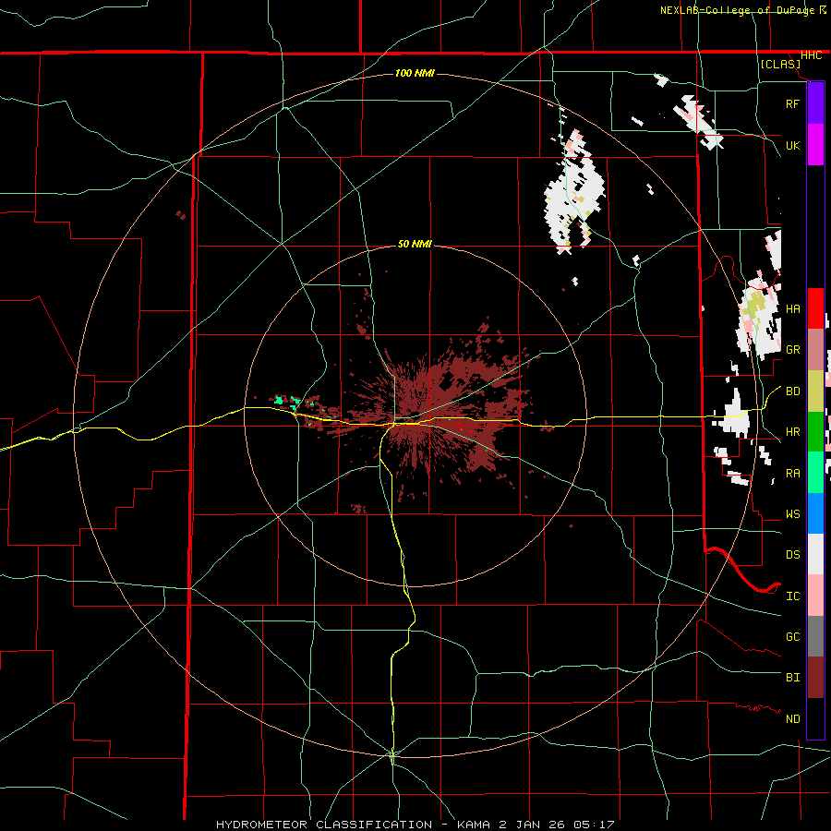Select the BD olive legend color block
This screenshot has width=831, height=831.
(815, 391)
